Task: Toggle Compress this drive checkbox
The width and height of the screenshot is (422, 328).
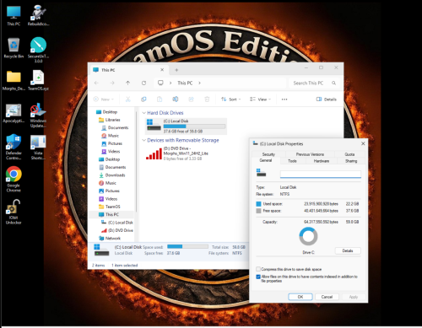Action: click(258, 269)
